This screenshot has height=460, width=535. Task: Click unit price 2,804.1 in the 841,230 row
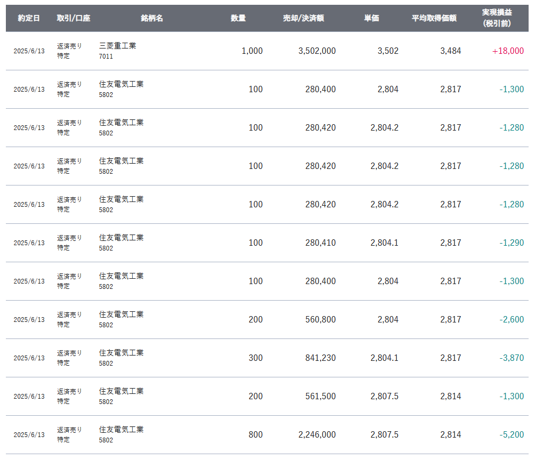(384, 358)
